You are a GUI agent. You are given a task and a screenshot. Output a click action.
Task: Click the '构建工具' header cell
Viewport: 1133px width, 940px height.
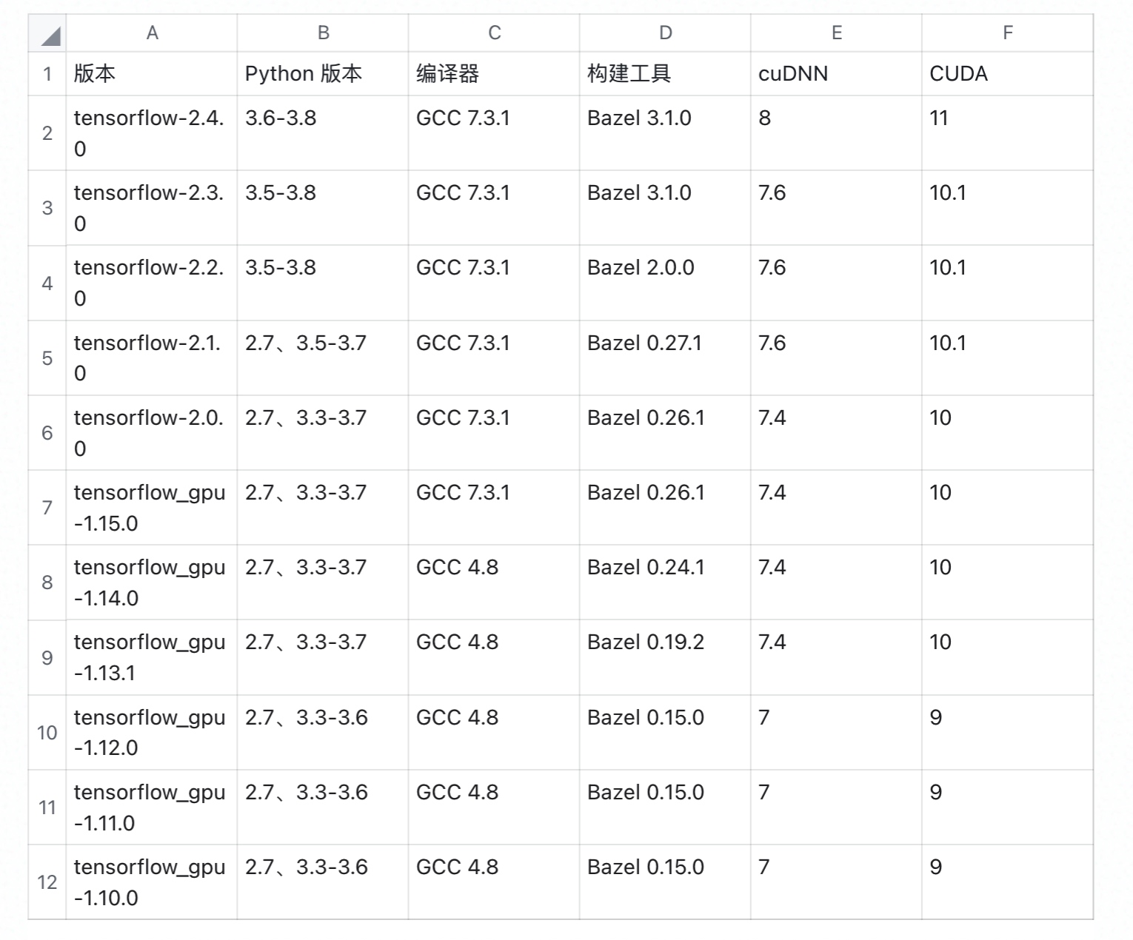point(665,74)
